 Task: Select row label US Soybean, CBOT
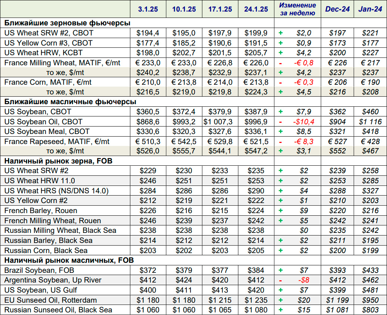click(x=38, y=112)
